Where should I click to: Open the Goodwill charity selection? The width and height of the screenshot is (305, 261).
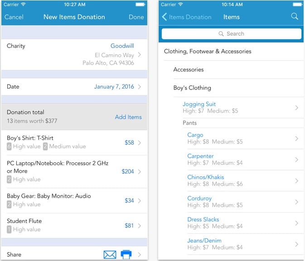[122, 46]
